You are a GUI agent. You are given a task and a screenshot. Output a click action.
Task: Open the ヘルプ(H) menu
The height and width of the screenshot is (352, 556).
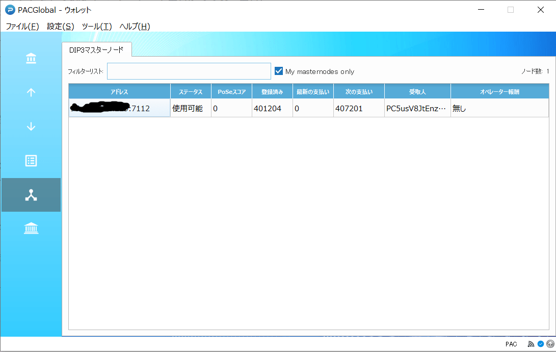point(135,27)
